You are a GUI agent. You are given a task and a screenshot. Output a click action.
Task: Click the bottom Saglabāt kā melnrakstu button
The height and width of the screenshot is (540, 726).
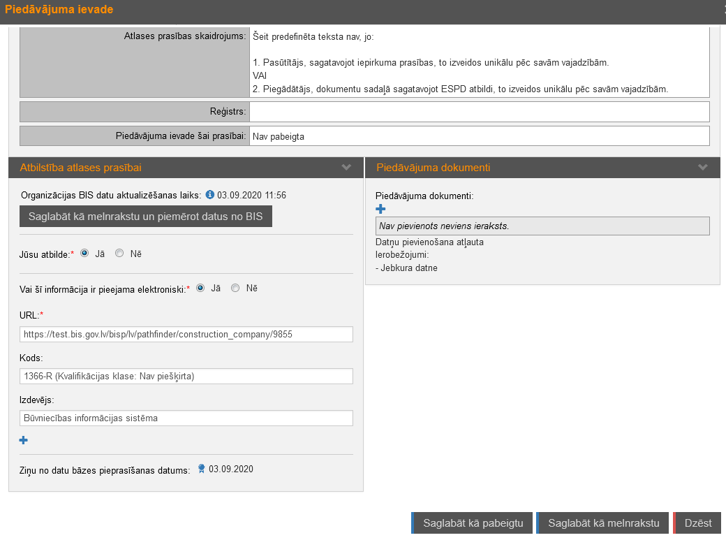(603, 523)
